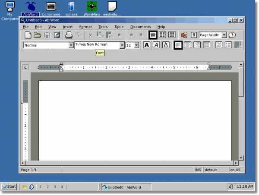Click the vertical scrollbar down arrow
The height and width of the screenshot is (195, 259).
241,158
